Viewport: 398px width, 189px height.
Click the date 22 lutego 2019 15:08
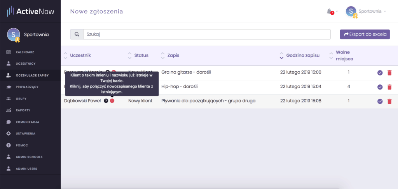pos(301,101)
